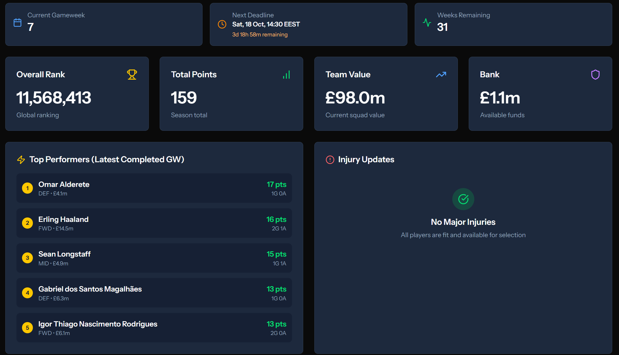The width and height of the screenshot is (619, 355).
Task: Open Igor Thiago Nascimento Rodrigues entry
Action: coord(154,328)
